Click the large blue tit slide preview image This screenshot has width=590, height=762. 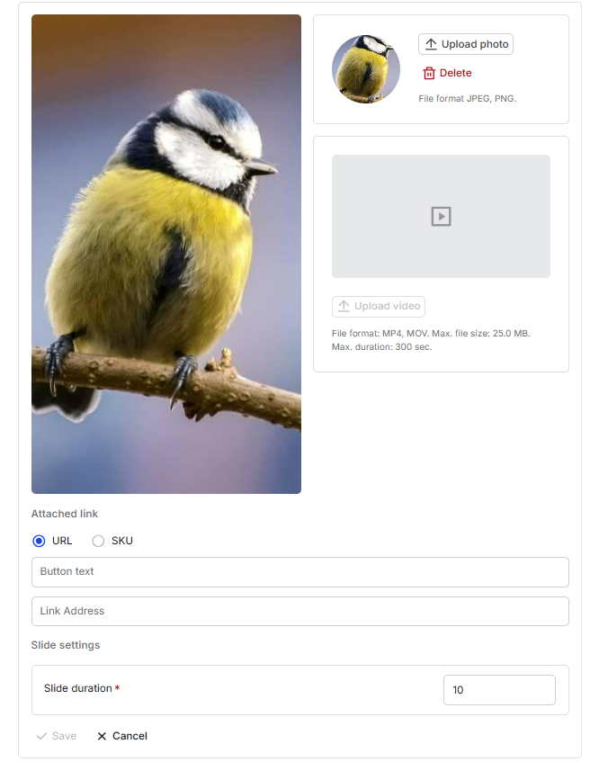click(166, 255)
